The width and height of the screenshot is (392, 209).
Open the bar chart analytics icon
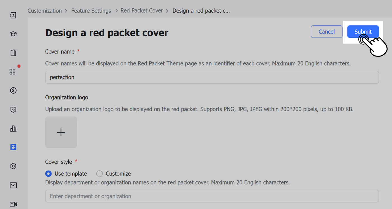point(13,129)
